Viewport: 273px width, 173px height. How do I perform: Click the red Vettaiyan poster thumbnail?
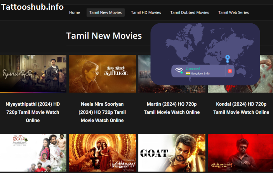(240, 153)
